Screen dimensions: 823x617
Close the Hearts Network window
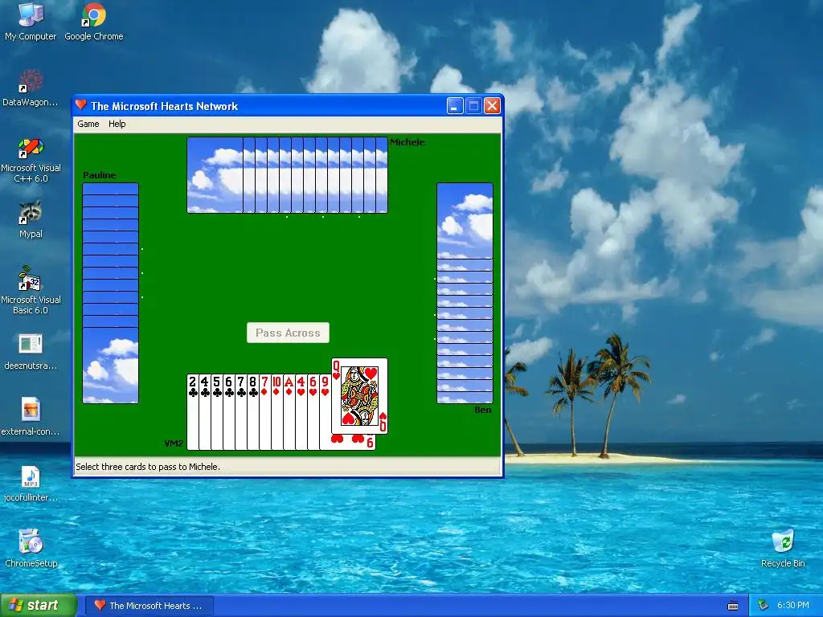(492, 106)
